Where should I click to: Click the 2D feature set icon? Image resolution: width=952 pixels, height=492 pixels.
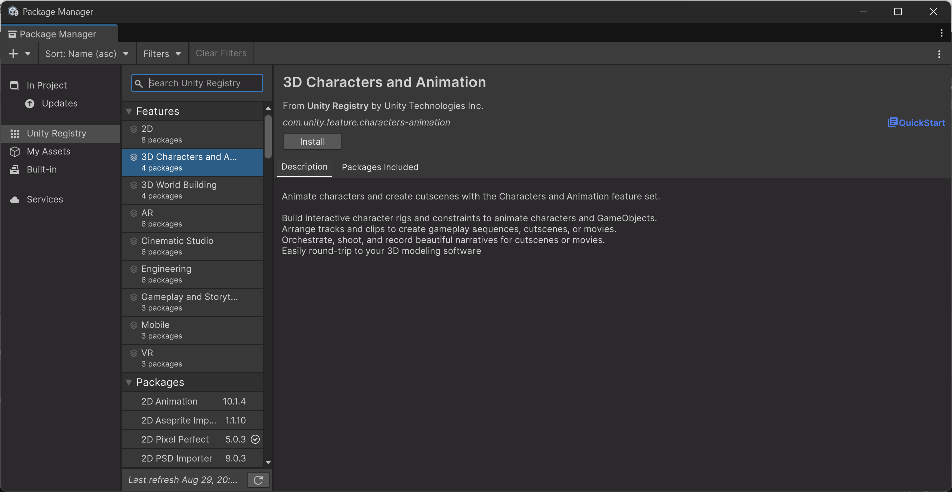pos(134,129)
